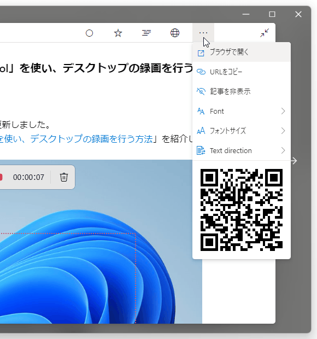
Task: Click the QR code image
Action: 242,210
